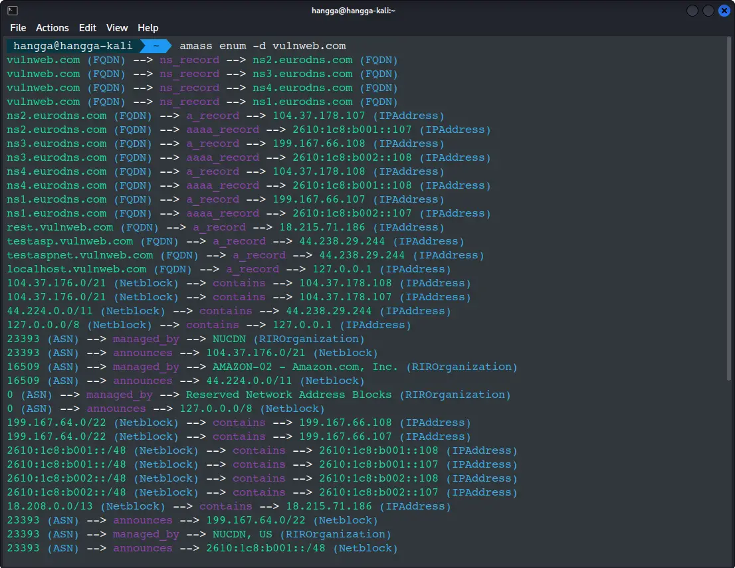Viewport: 735px width, 568px height.
Task: Click the localhost.vulnweb.com hostname
Action: point(76,269)
